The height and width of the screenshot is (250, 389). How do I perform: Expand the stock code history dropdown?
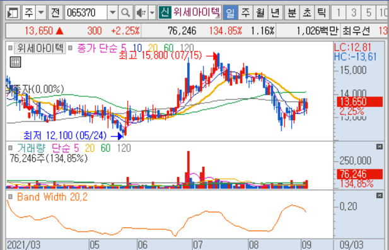113,13
